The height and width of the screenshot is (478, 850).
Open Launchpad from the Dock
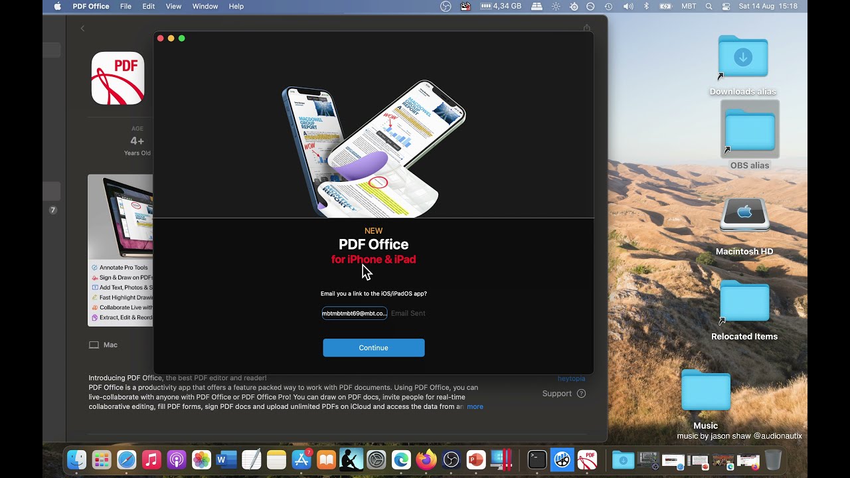tap(102, 459)
